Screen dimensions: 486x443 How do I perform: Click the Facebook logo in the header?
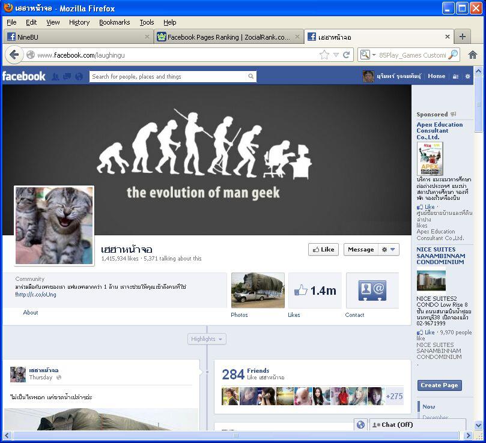[24, 76]
